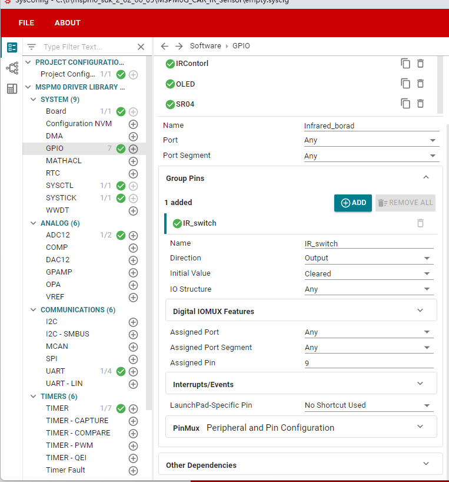
Task: Add an I2C module instance
Action: [x=133, y=322]
